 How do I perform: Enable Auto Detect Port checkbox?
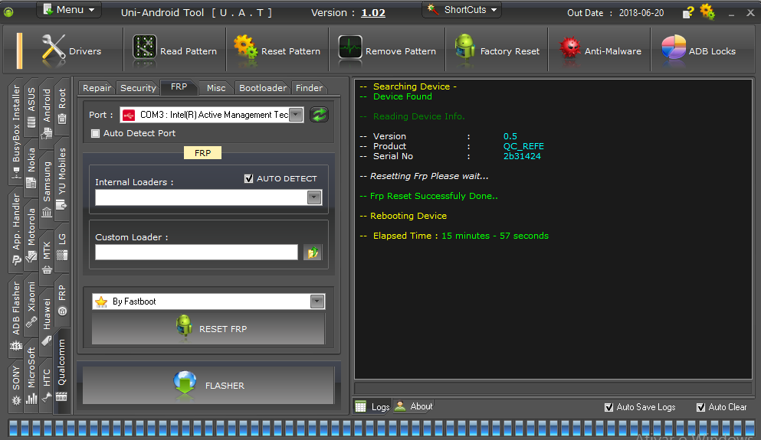(x=96, y=133)
